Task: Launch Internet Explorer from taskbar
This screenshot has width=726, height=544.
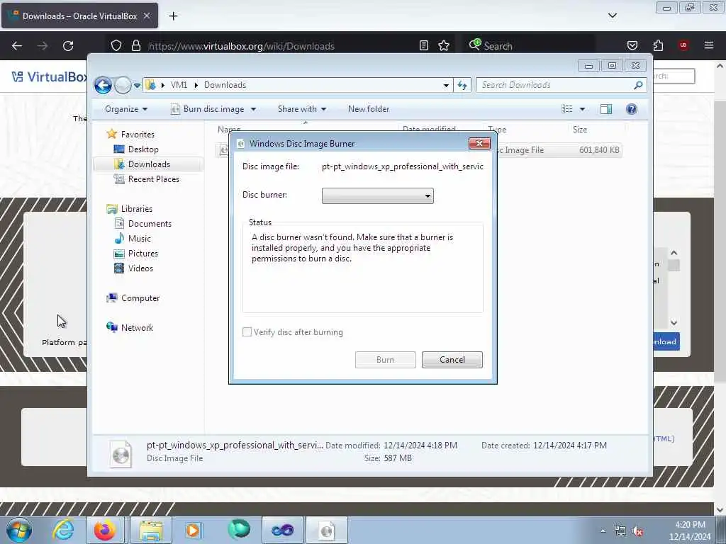Action: click(63, 530)
